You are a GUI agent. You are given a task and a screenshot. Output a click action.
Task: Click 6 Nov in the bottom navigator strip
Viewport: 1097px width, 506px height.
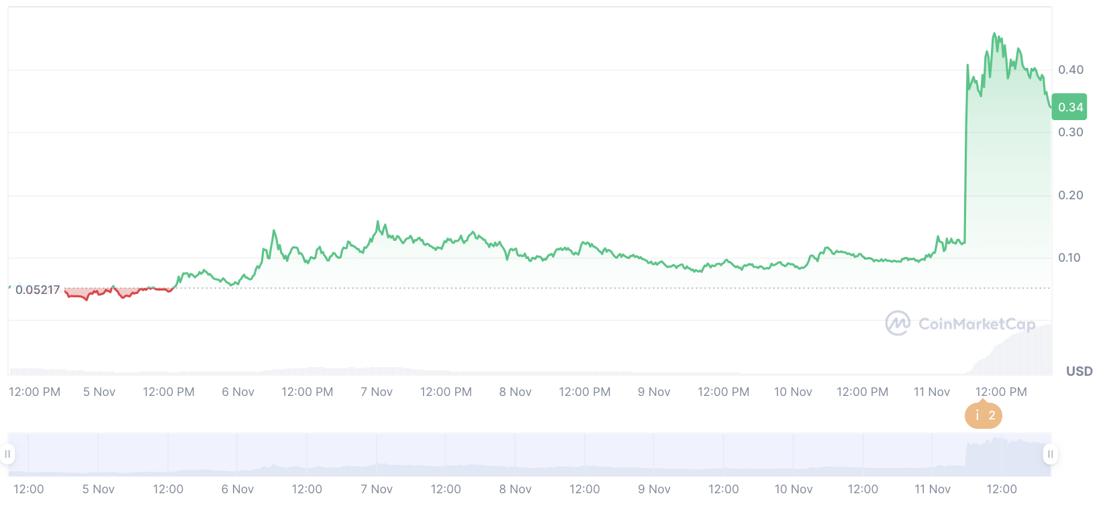click(x=238, y=489)
